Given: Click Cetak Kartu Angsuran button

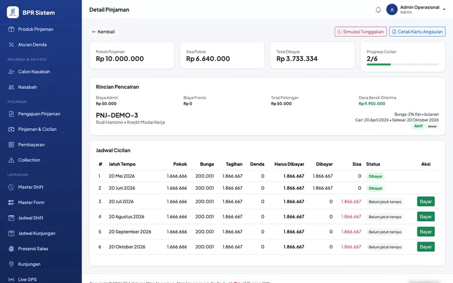Looking at the screenshot, I should click(x=417, y=32).
